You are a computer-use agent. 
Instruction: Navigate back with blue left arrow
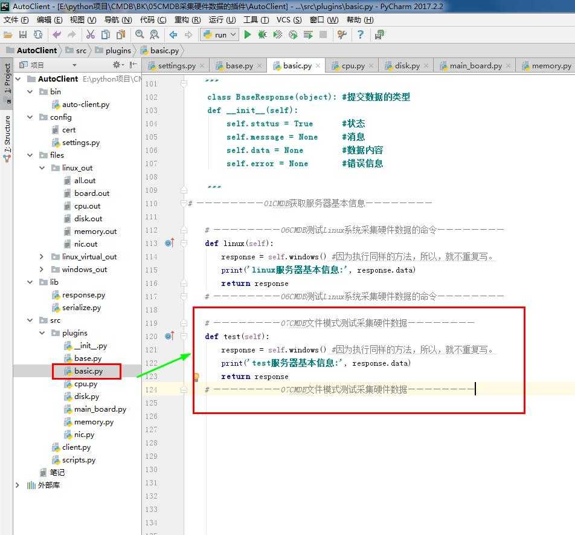pos(173,35)
